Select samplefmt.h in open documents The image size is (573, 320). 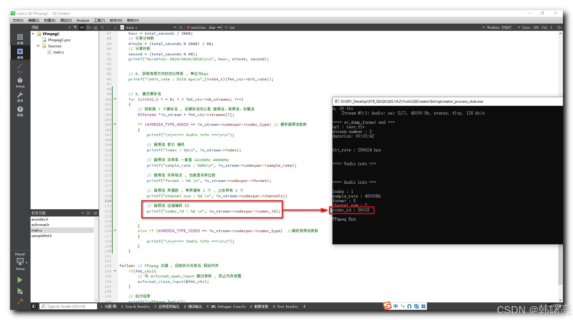(42, 236)
